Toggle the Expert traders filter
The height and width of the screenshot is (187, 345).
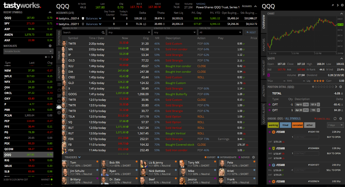210,157
